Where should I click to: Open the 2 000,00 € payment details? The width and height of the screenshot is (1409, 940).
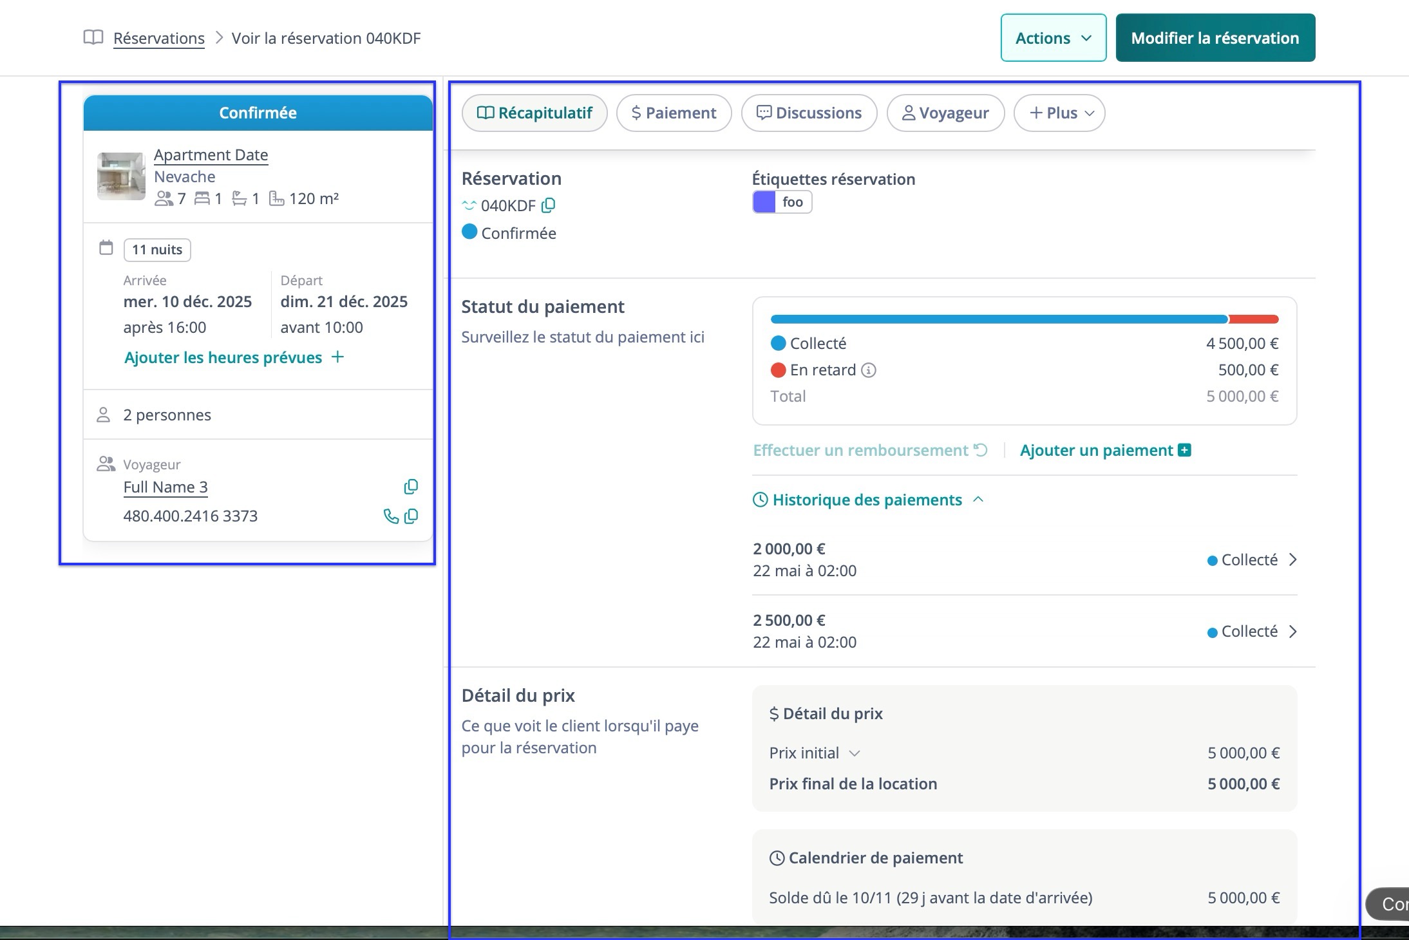tap(1292, 559)
